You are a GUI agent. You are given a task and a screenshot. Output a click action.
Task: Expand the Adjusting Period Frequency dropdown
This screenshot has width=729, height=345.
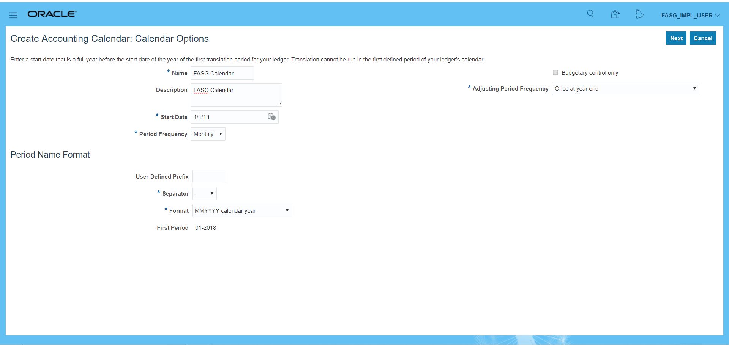coord(625,89)
